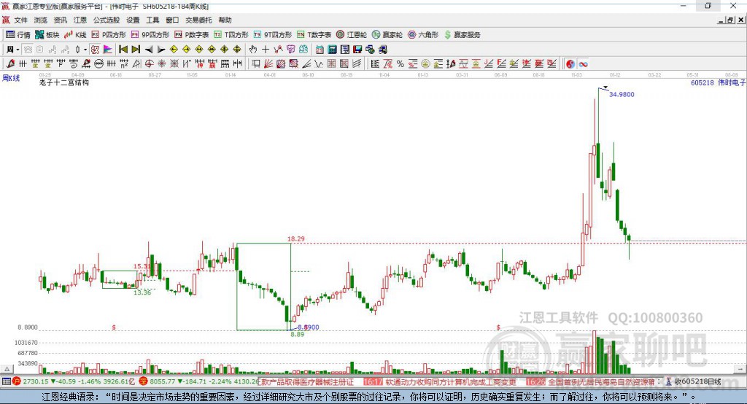Click the circled 金 golden ratio icon
747x404 pixels.
[425, 64]
